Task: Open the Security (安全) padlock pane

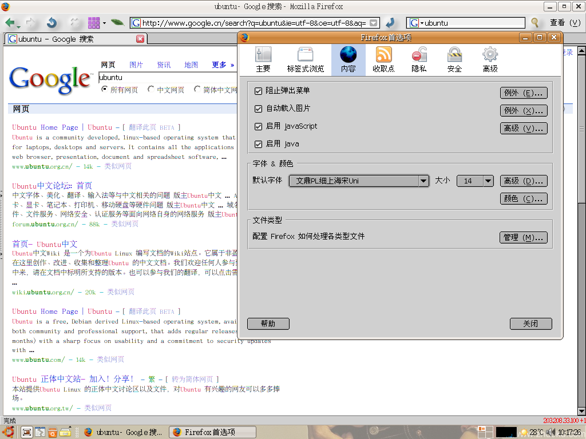Action: pos(454,59)
